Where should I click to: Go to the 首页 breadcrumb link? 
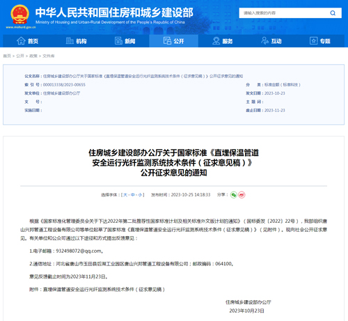click(x=7, y=56)
